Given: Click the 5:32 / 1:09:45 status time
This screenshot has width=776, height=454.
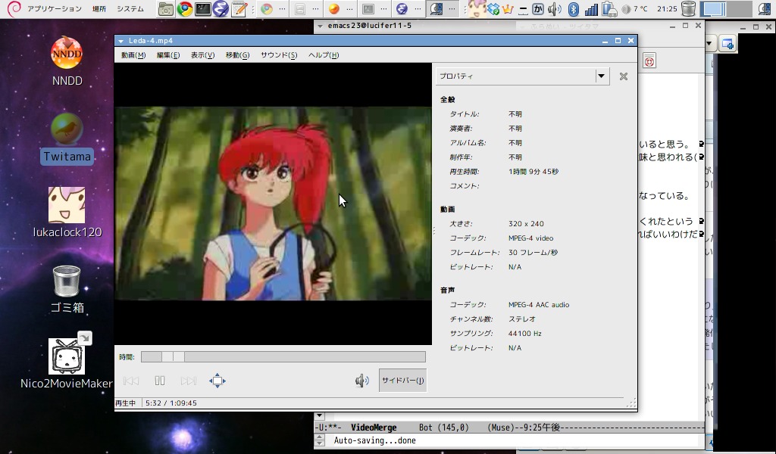Looking at the screenshot, I should (x=171, y=403).
